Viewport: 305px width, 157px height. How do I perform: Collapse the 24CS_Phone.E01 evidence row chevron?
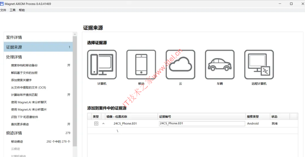point(103,124)
